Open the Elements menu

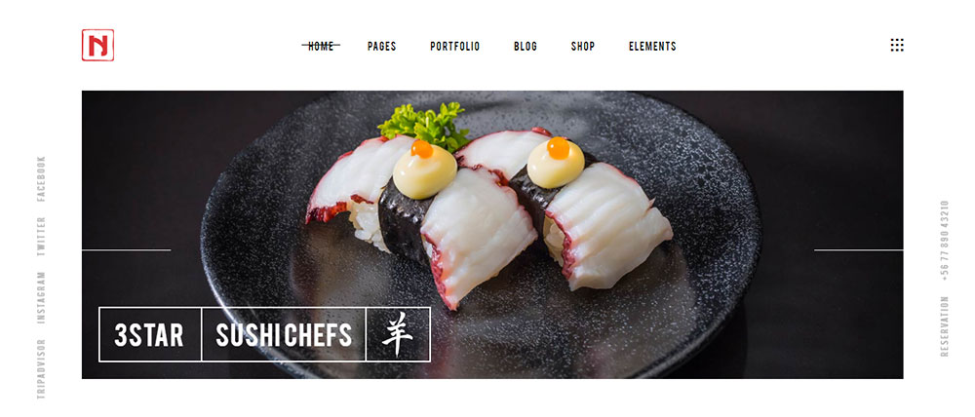(652, 46)
